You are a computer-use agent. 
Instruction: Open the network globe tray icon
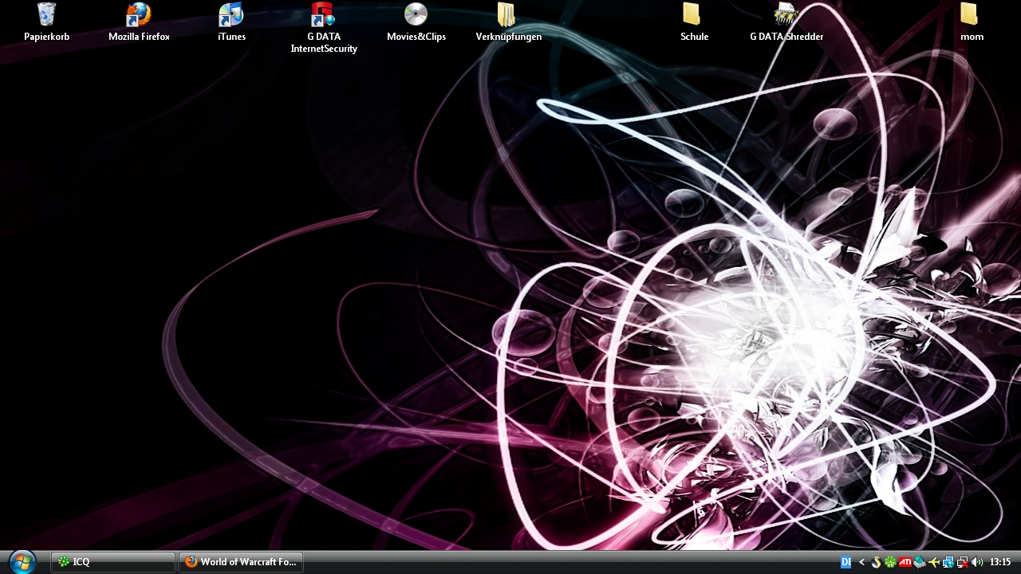click(948, 562)
